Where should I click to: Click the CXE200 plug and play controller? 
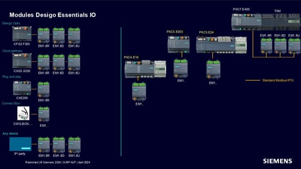click(22, 88)
